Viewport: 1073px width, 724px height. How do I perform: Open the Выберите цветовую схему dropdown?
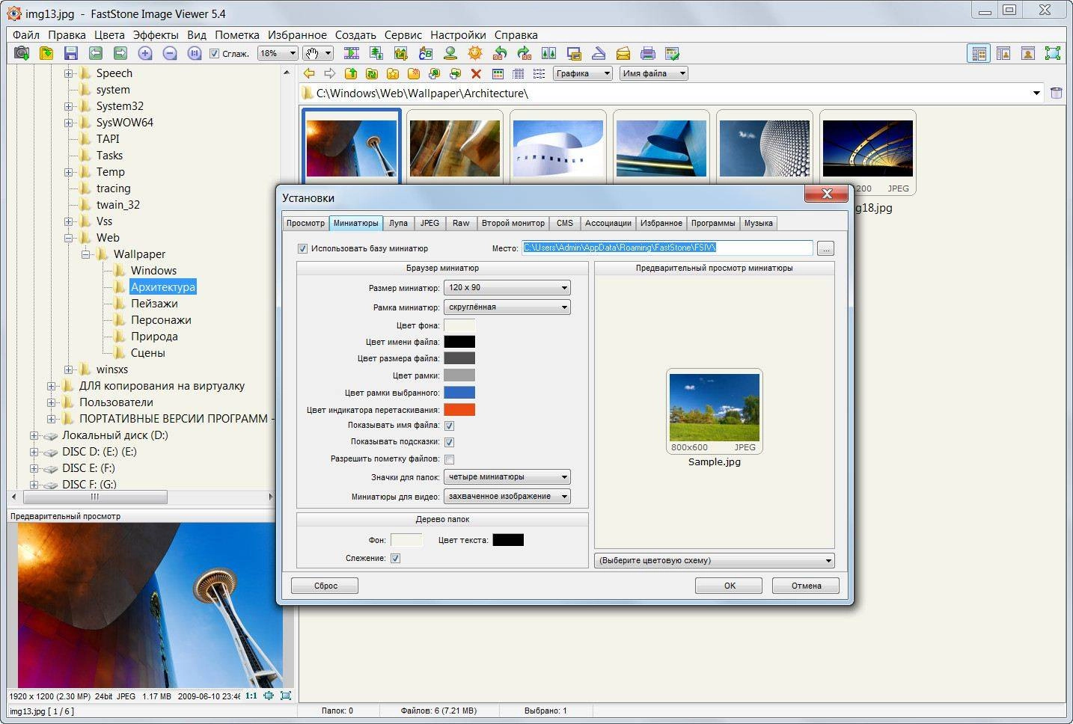pyautogui.click(x=715, y=560)
